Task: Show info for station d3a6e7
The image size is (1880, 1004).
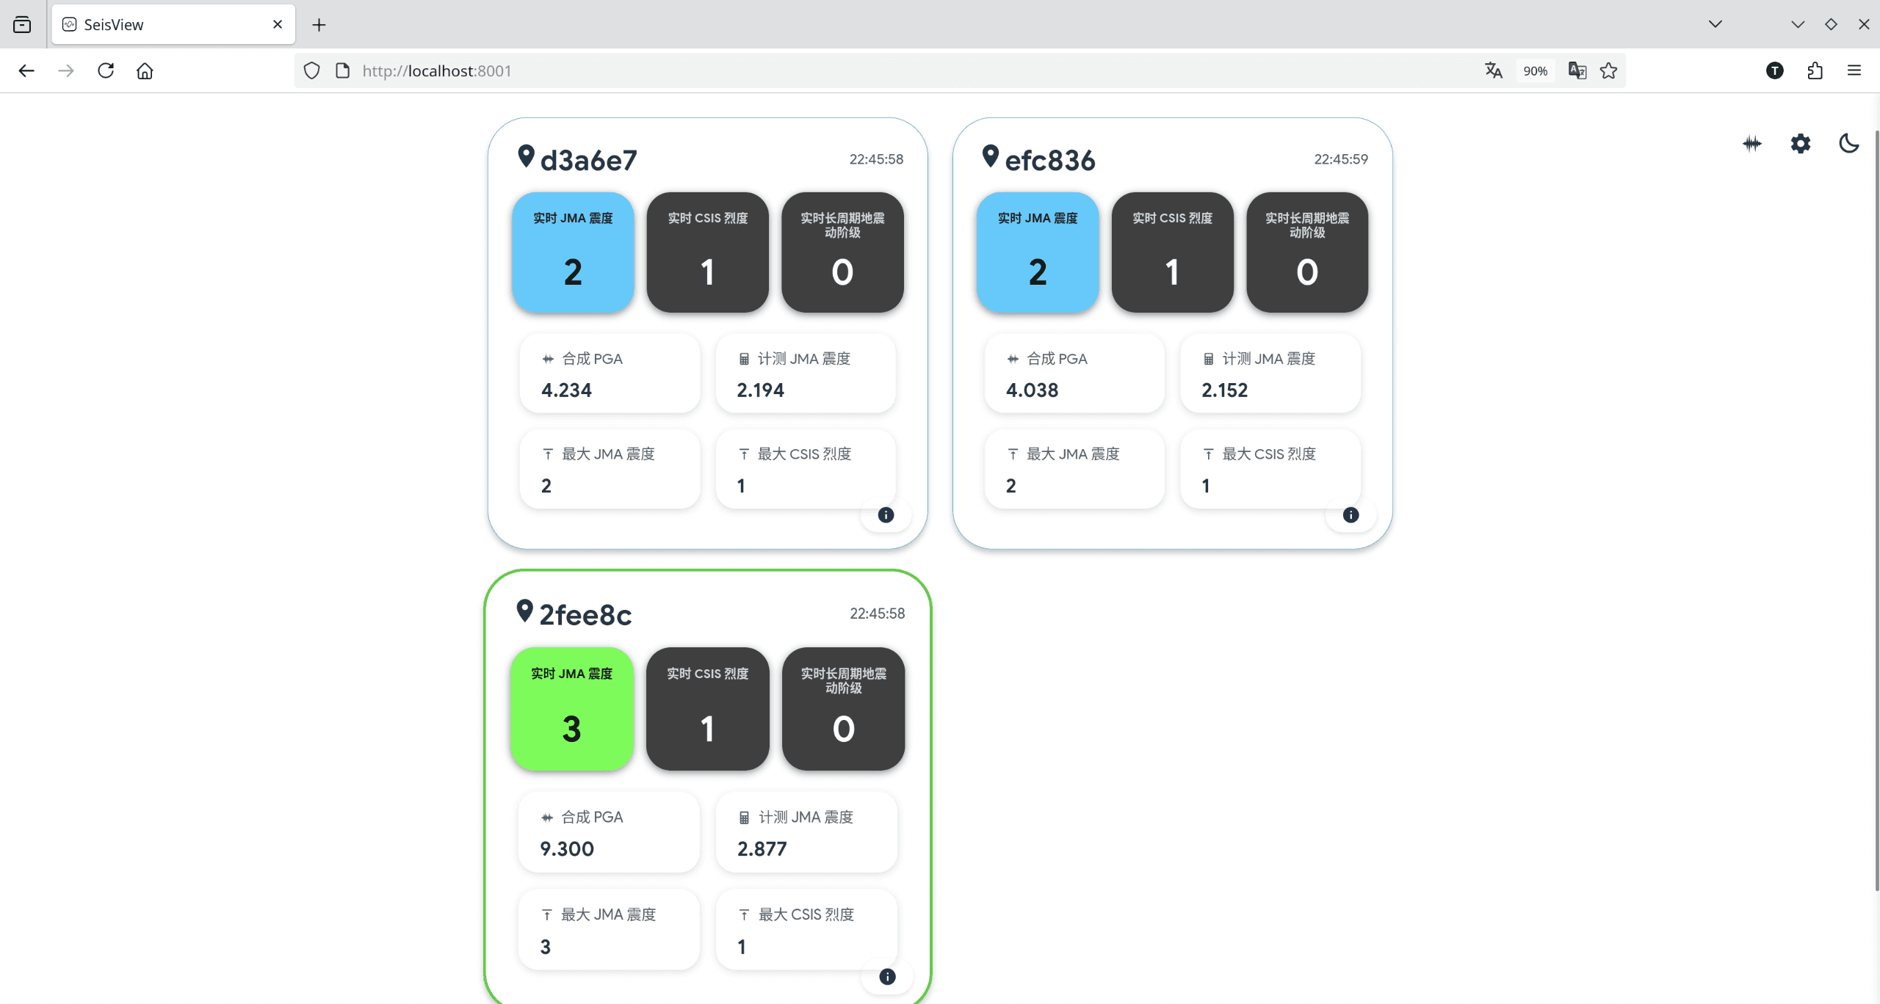Action: [886, 515]
